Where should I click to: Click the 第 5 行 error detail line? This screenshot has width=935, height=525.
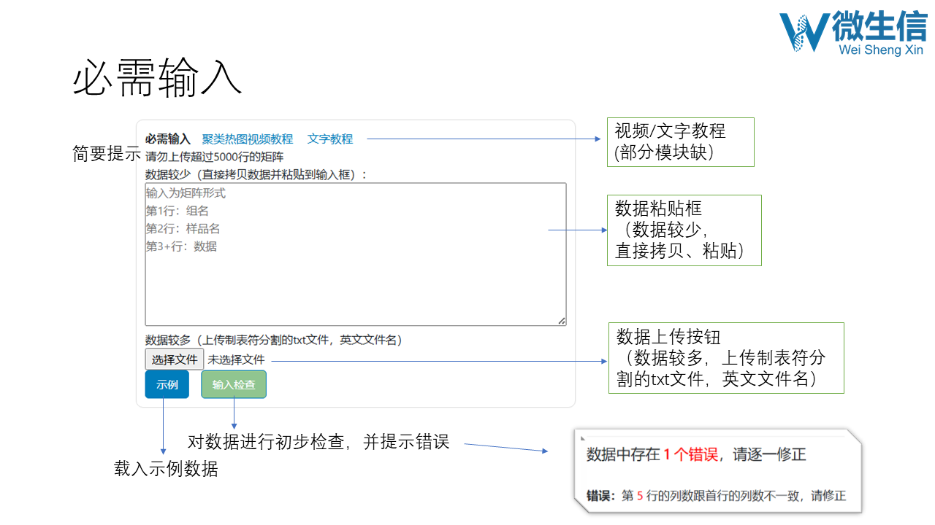click(716, 496)
